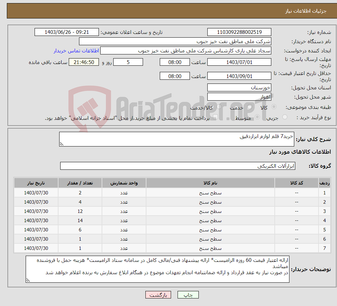Image resolution: width=337 pixels, height=306 pixels.
Task: Click the ردیف column header
Action: point(324,183)
